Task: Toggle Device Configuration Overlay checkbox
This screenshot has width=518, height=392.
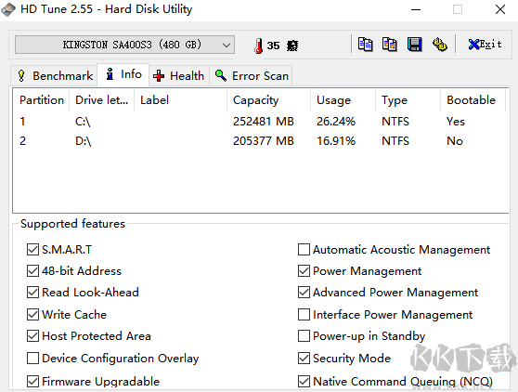Action: coord(32,358)
